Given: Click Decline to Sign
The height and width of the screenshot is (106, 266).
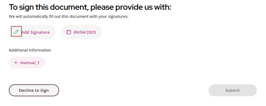Looking at the screenshot, I should (x=34, y=90).
